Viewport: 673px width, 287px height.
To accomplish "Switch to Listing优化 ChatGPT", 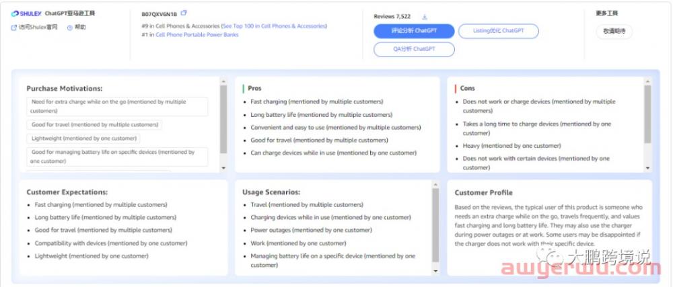I will [x=499, y=31].
